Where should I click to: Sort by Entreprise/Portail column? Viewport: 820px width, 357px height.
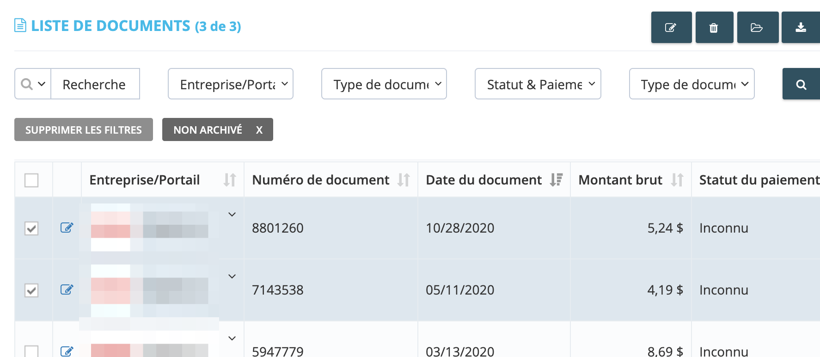click(230, 180)
